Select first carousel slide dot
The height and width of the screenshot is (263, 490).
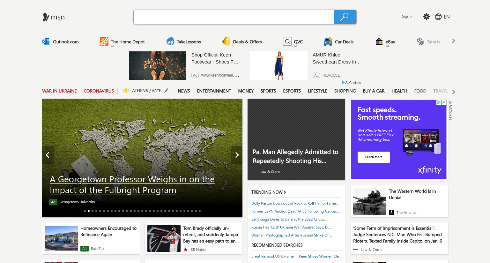pos(85,211)
